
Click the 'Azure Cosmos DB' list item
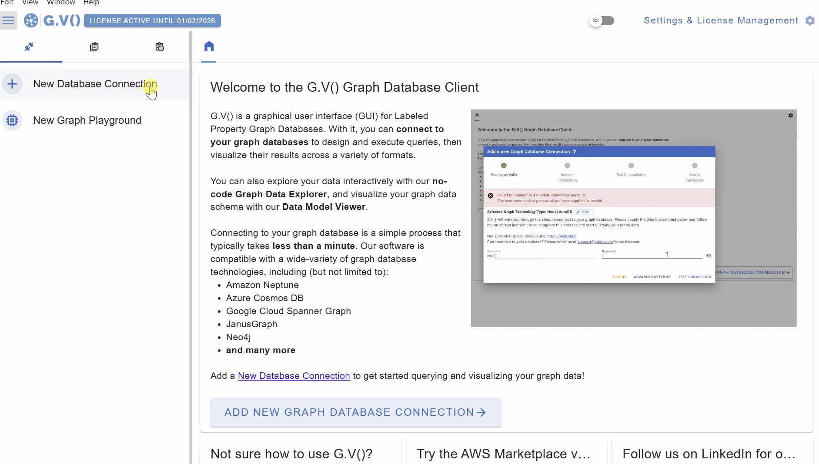pyautogui.click(x=264, y=298)
